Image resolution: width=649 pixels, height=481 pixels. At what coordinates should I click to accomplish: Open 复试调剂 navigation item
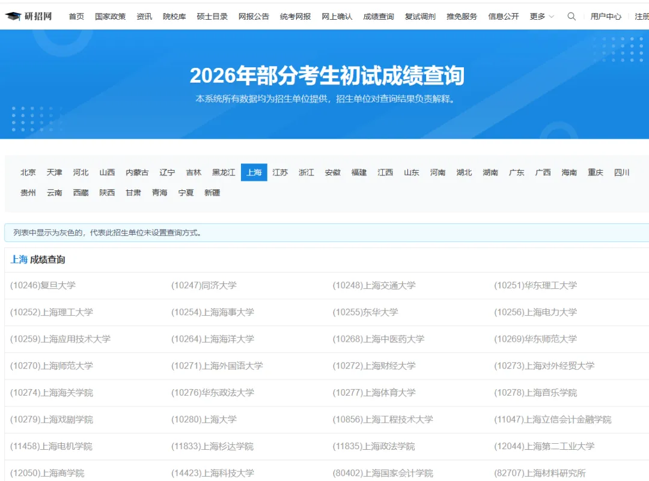[x=420, y=17]
